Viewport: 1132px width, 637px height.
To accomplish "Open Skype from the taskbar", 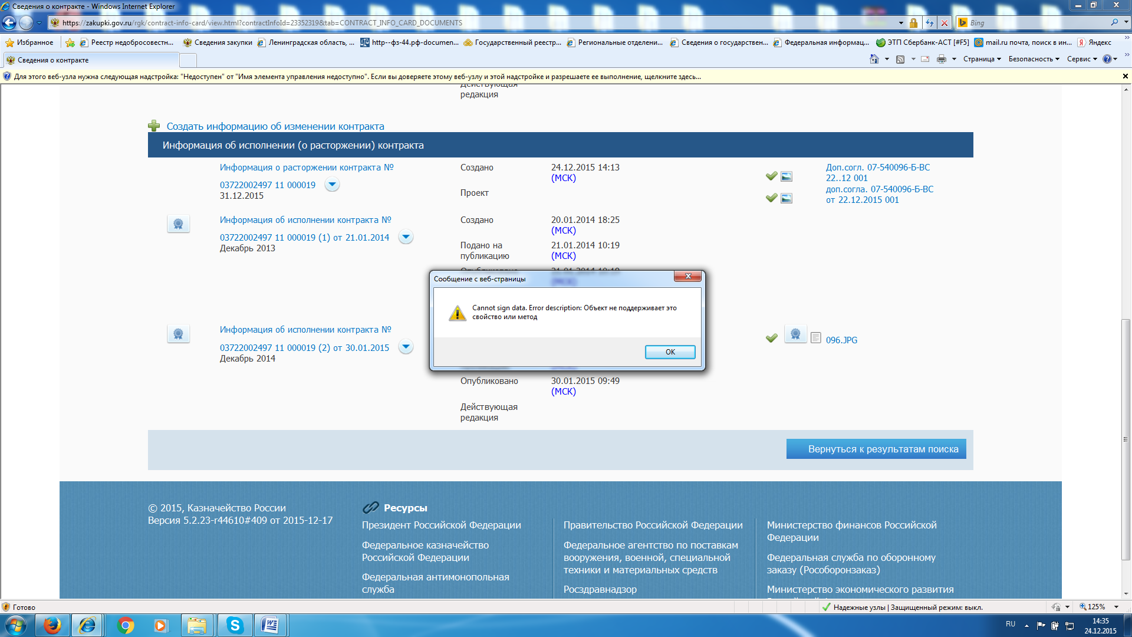I will pos(235,625).
